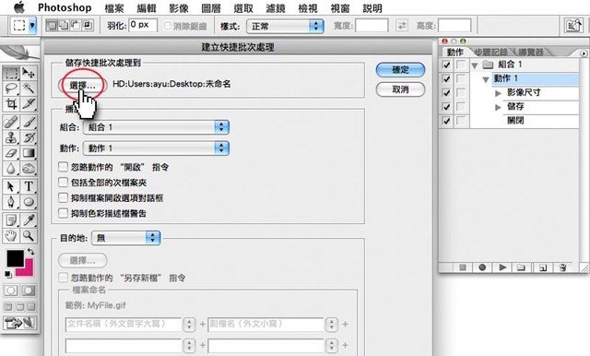590x356 pixels.
Task: Select the Ellipse shape tool
Action: click(29, 202)
